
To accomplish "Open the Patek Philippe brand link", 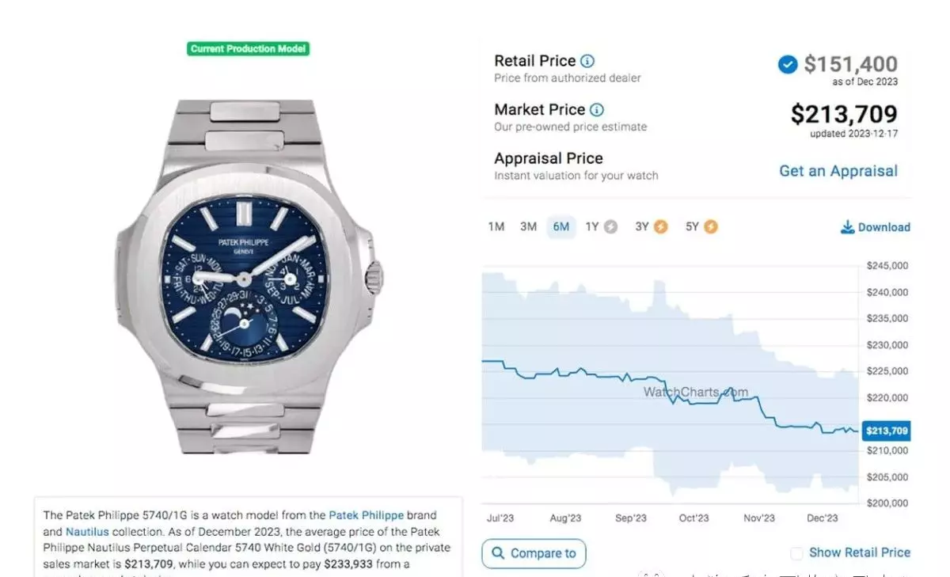I will coord(366,515).
